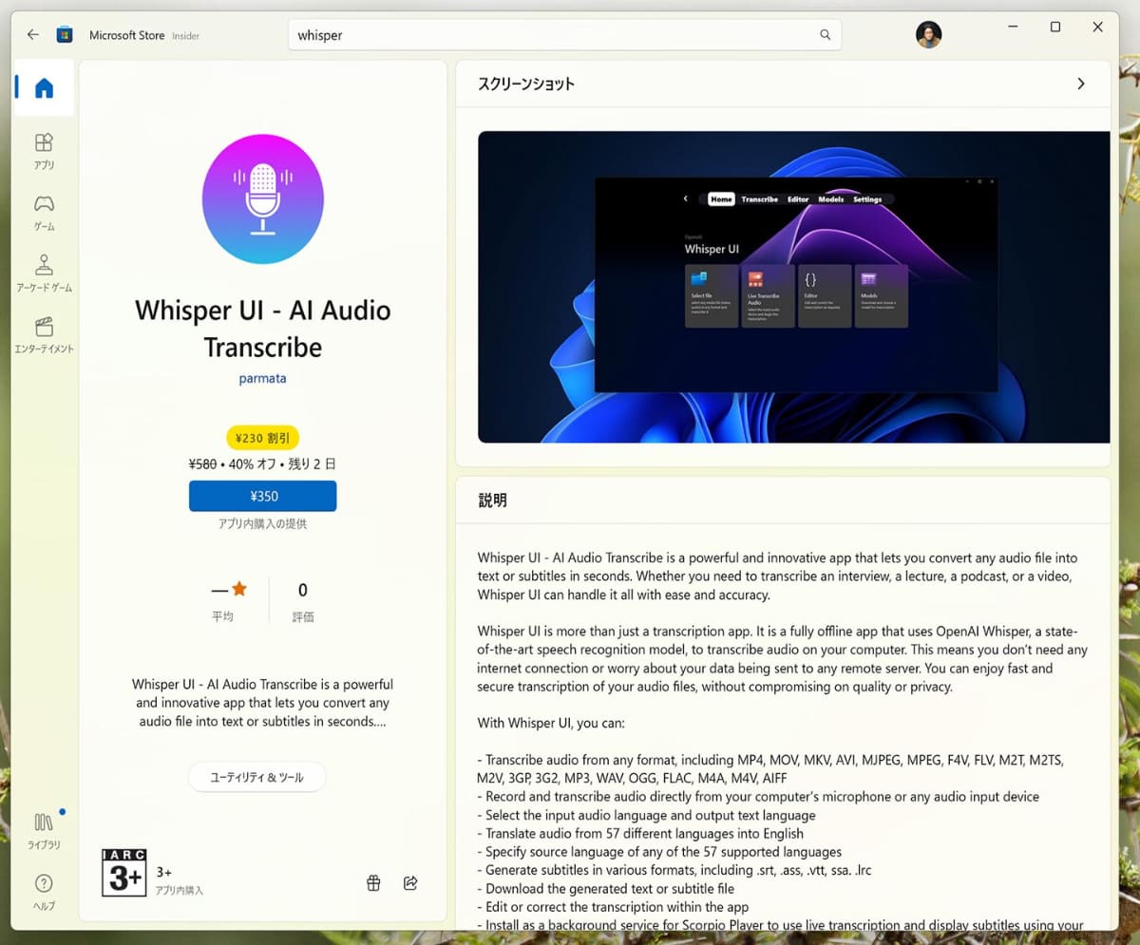Click the Select file tile in the screenshot
1140x945 pixels.
click(712, 296)
